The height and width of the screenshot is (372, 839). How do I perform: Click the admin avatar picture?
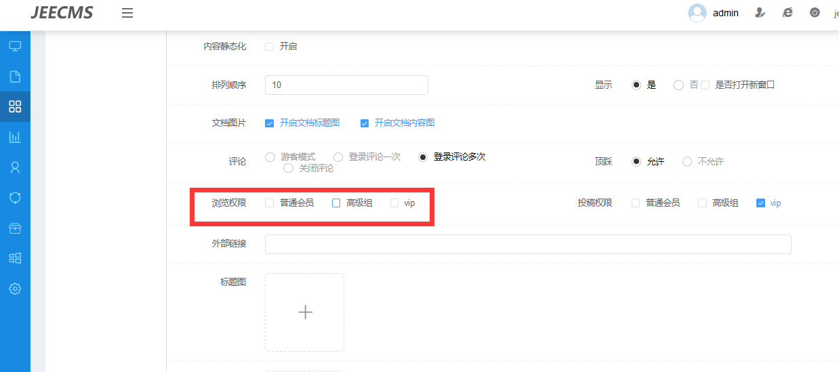pos(697,13)
